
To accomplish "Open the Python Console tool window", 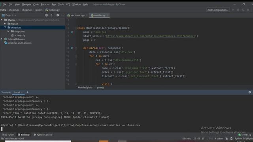I will (x=43, y=135).
